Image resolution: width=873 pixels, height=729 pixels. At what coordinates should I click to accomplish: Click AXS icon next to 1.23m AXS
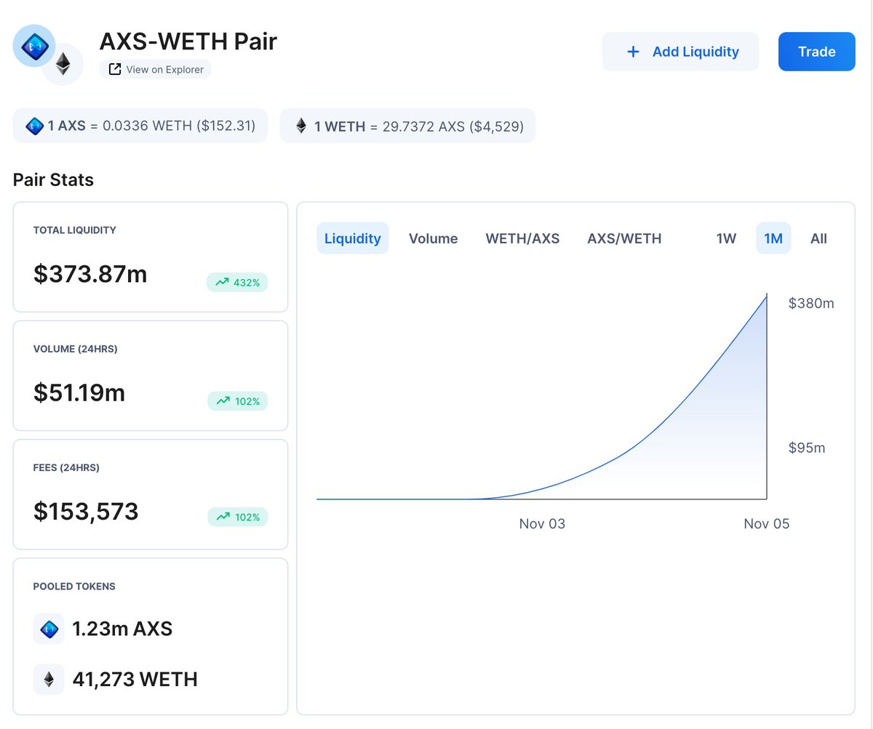coord(49,629)
